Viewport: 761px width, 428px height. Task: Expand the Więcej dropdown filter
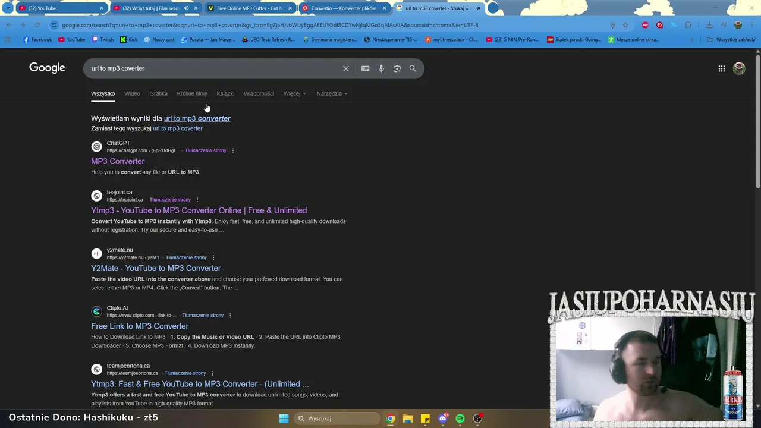[294, 93]
